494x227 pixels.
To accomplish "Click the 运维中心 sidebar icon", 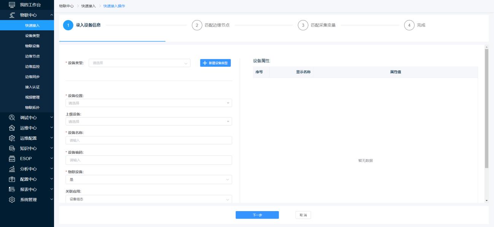I will tap(12, 128).
